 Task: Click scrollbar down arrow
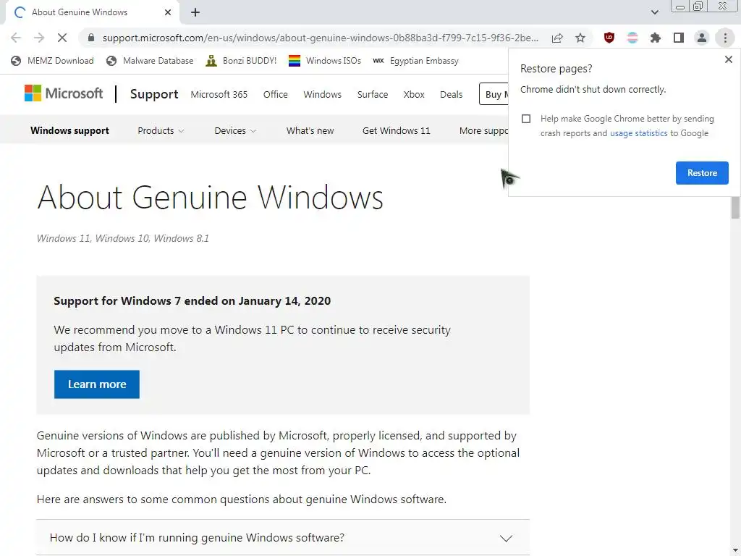735,550
